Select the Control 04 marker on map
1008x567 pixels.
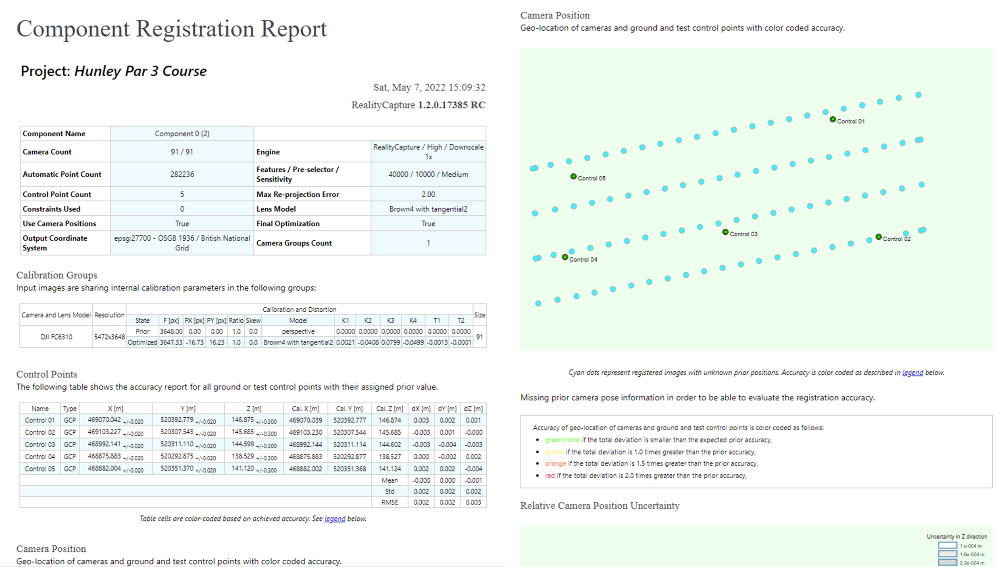(x=565, y=257)
